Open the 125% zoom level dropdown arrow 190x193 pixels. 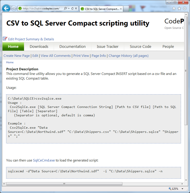pyautogui.click(x=182, y=189)
